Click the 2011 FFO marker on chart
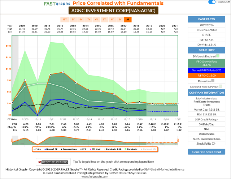 51,74
